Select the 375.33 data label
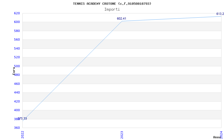The height and width of the screenshot is (140, 224). [22, 118]
